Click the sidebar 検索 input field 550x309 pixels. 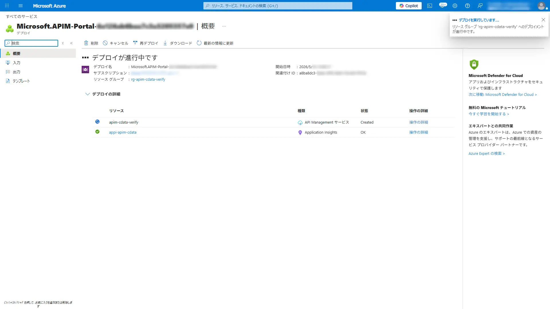tap(32, 43)
